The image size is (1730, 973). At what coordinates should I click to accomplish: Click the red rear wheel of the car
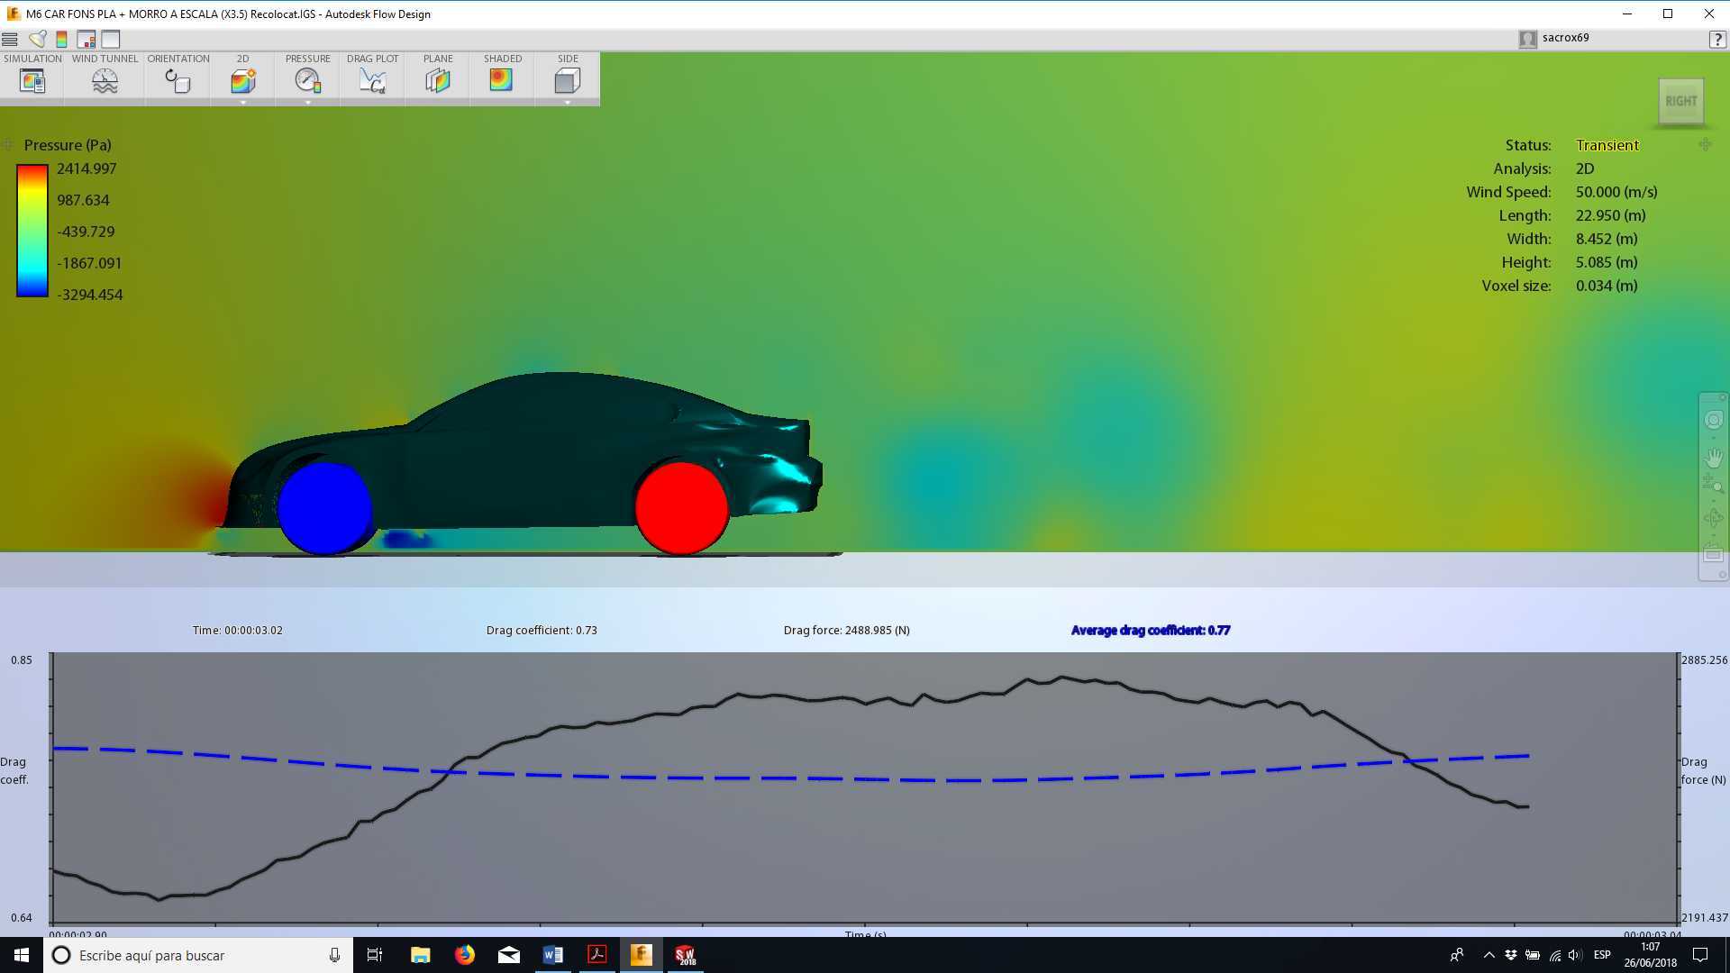click(681, 507)
